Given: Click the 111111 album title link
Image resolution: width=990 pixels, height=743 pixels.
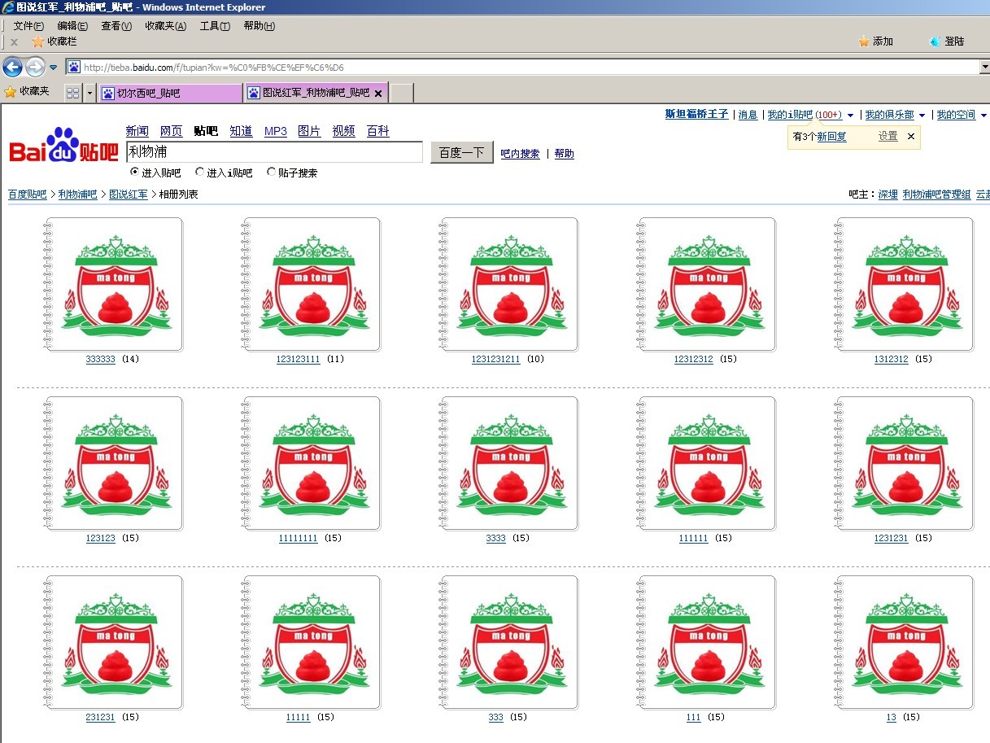Looking at the screenshot, I should click(x=694, y=538).
